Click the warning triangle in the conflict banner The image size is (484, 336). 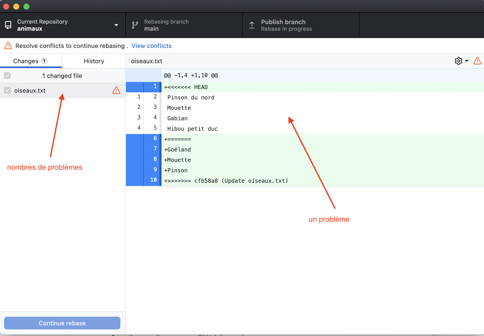pyautogui.click(x=8, y=46)
